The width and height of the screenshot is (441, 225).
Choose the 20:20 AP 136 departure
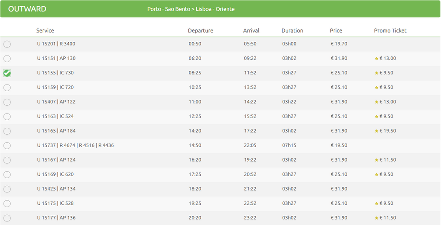pyautogui.click(x=7, y=218)
